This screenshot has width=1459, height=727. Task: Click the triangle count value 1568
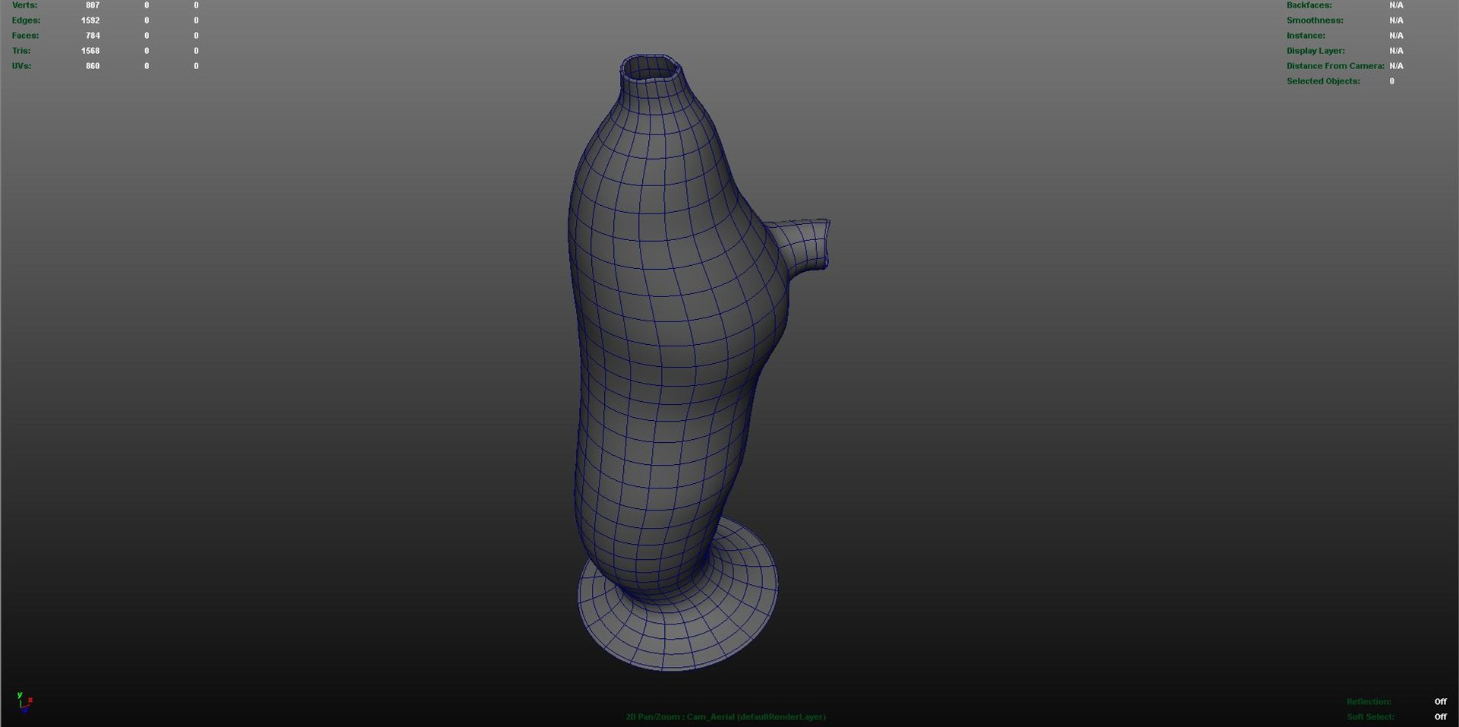90,51
